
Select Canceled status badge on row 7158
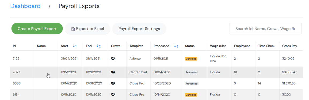(x=191, y=59)
